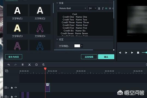Split clip with the scissors tool
The width and height of the screenshot is (147, 98).
pos(29,65)
